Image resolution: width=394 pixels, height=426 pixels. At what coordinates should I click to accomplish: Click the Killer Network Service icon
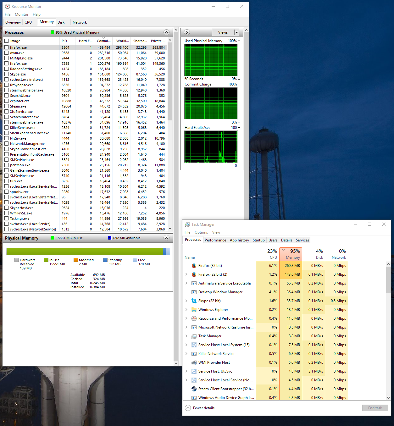(194, 354)
